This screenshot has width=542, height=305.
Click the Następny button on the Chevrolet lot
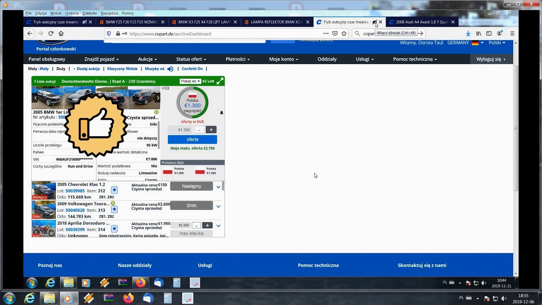pos(191,186)
